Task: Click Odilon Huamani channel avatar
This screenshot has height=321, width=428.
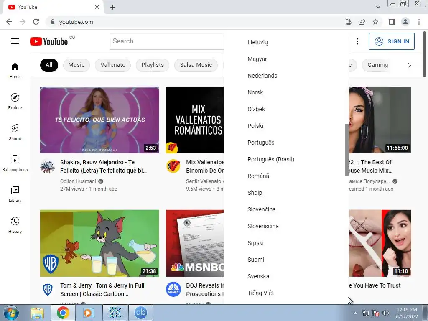Action: point(48,166)
